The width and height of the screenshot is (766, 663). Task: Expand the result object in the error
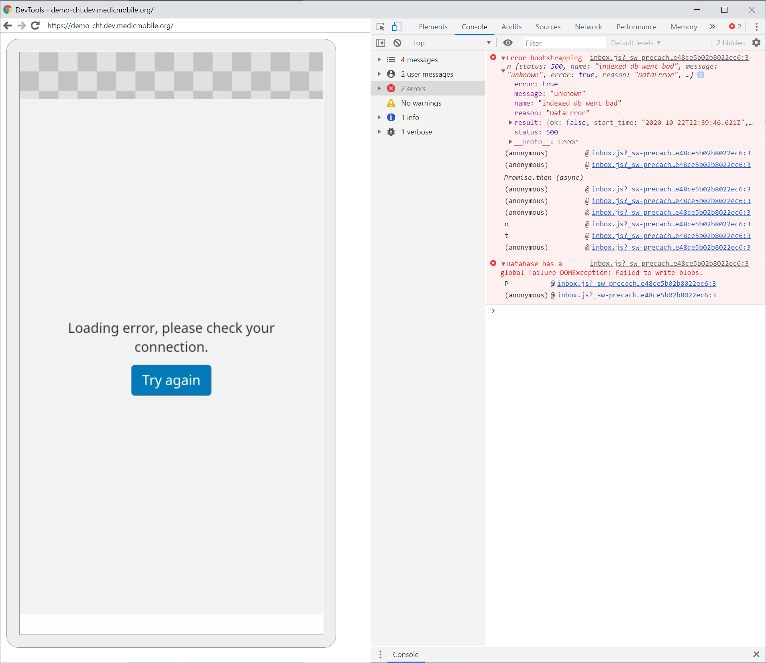point(510,123)
